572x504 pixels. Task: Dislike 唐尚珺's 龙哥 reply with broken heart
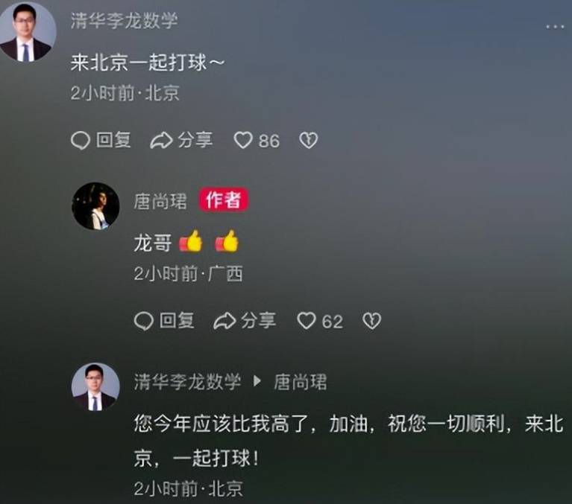coord(371,321)
